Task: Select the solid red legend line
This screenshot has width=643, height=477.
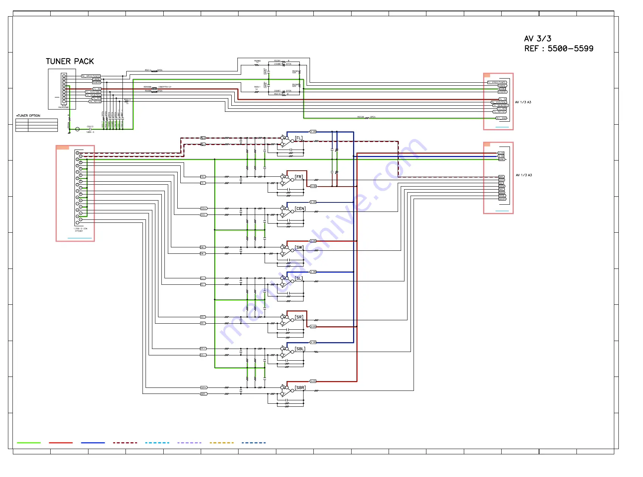Action: click(x=61, y=443)
